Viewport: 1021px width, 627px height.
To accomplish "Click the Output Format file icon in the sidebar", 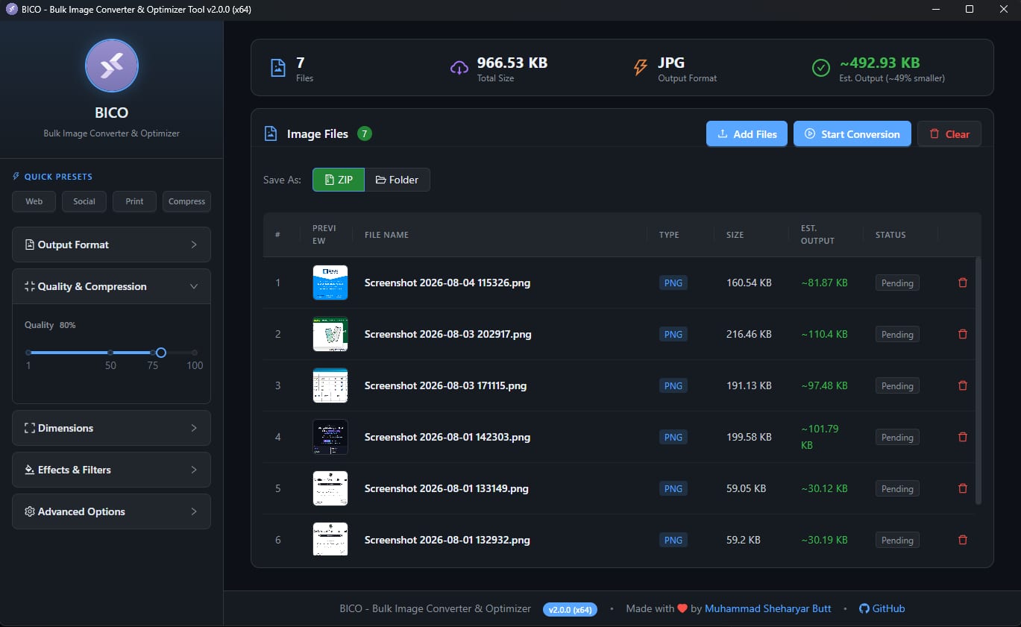I will point(30,245).
